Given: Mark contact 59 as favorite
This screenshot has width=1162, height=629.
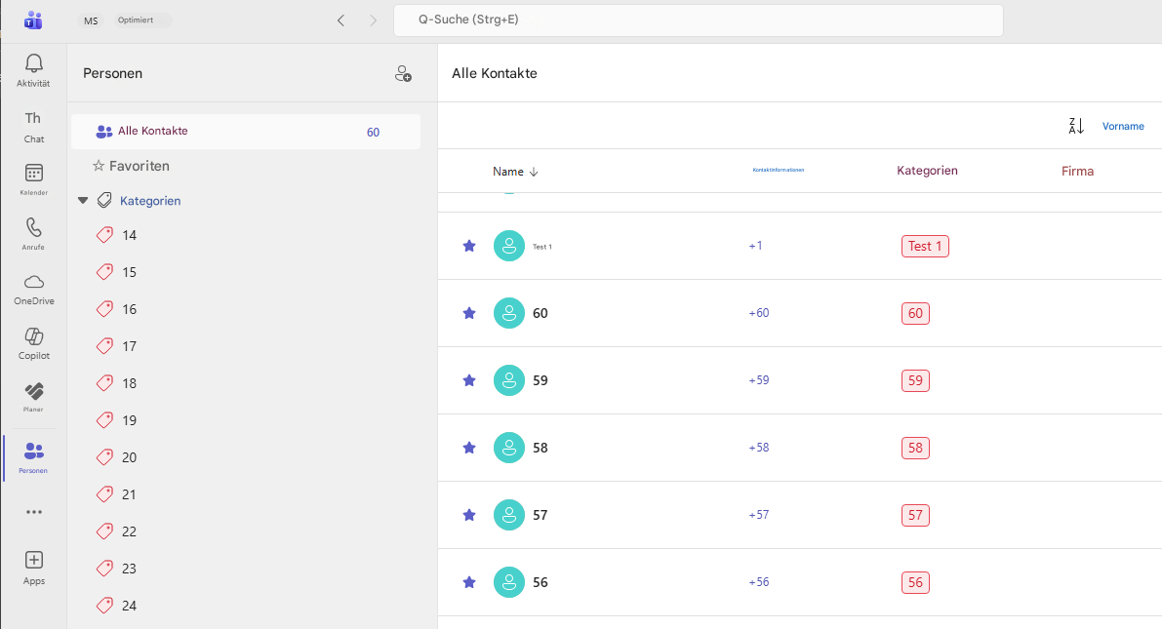Looking at the screenshot, I should (469, 380).
